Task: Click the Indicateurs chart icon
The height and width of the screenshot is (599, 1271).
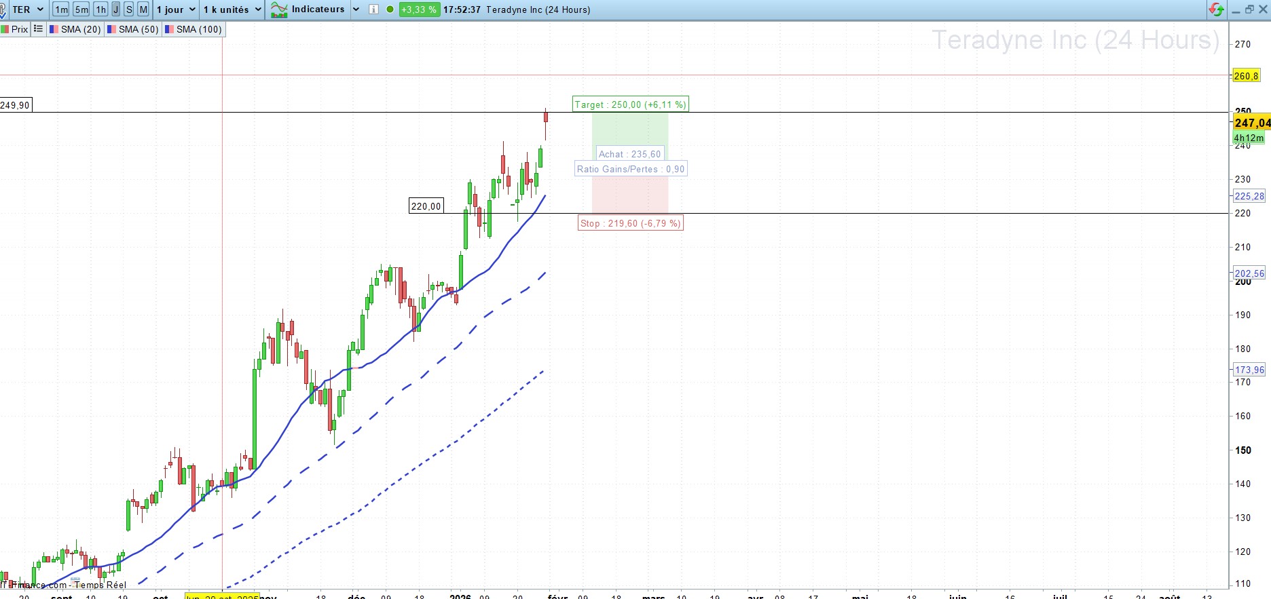Action: (x=279, y=9)
